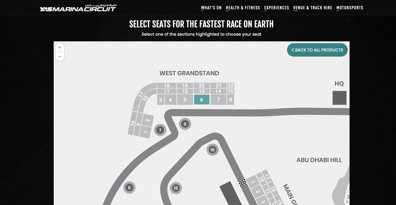
Task: Choose West Grandstand section 5
Action: pos(185,100)
